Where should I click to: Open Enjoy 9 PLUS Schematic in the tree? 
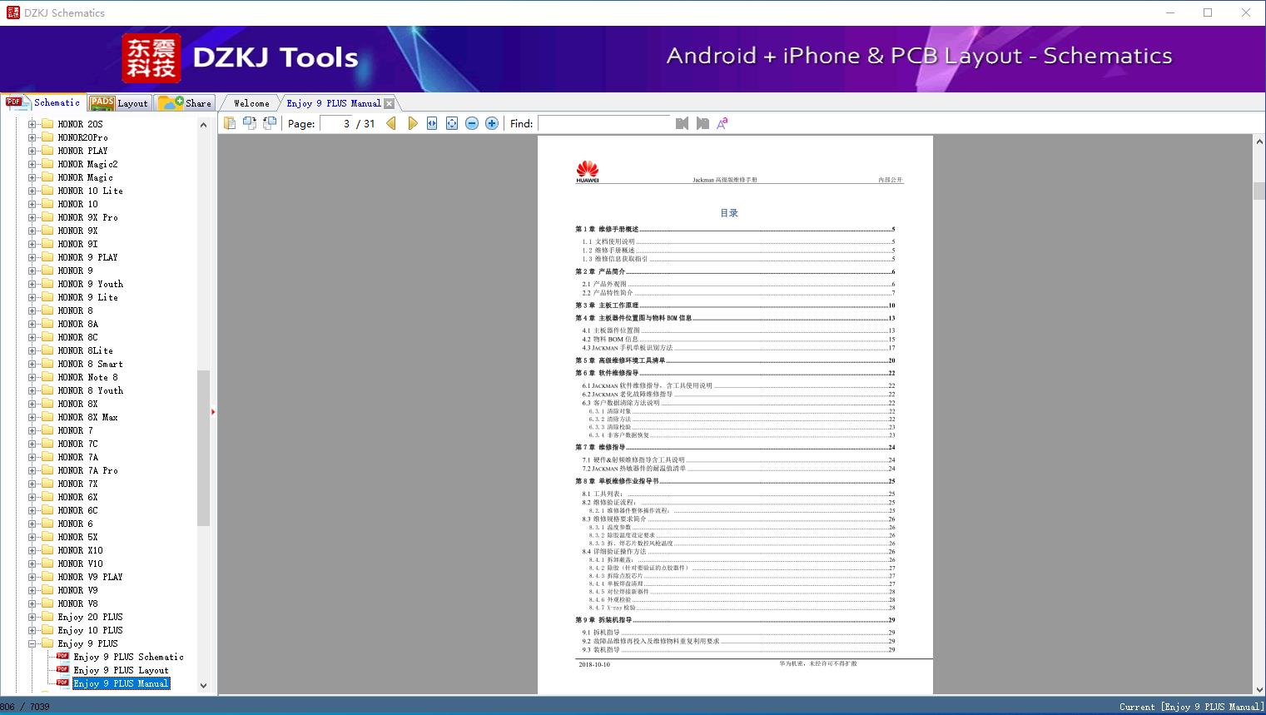pyautogui.click(x=128, y=657)
